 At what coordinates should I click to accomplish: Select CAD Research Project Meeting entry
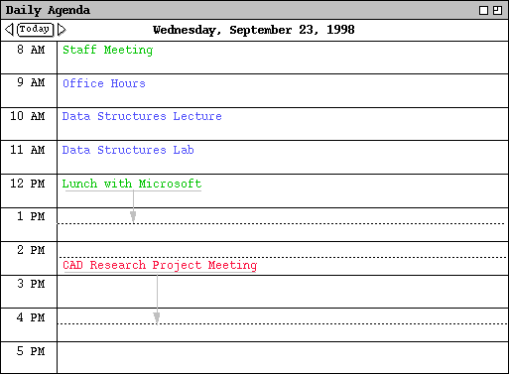coord(160,265)
